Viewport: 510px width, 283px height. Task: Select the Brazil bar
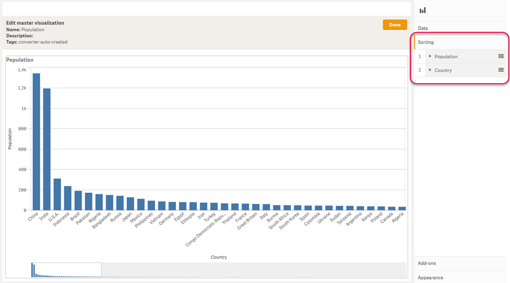[x=78, y=200]
